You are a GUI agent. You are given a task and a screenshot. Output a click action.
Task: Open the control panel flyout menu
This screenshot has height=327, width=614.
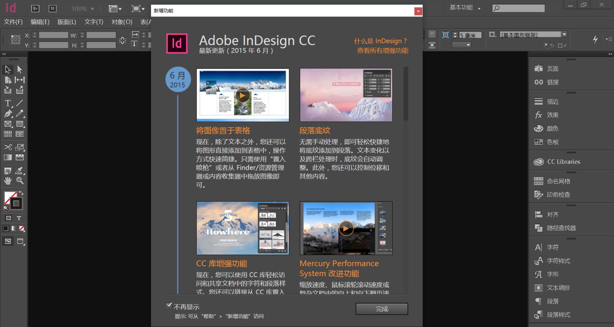click(609, 39)
